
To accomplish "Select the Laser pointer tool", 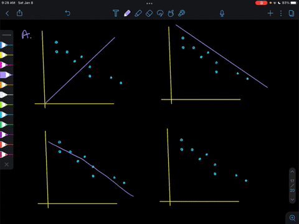I will coord(181,13).
